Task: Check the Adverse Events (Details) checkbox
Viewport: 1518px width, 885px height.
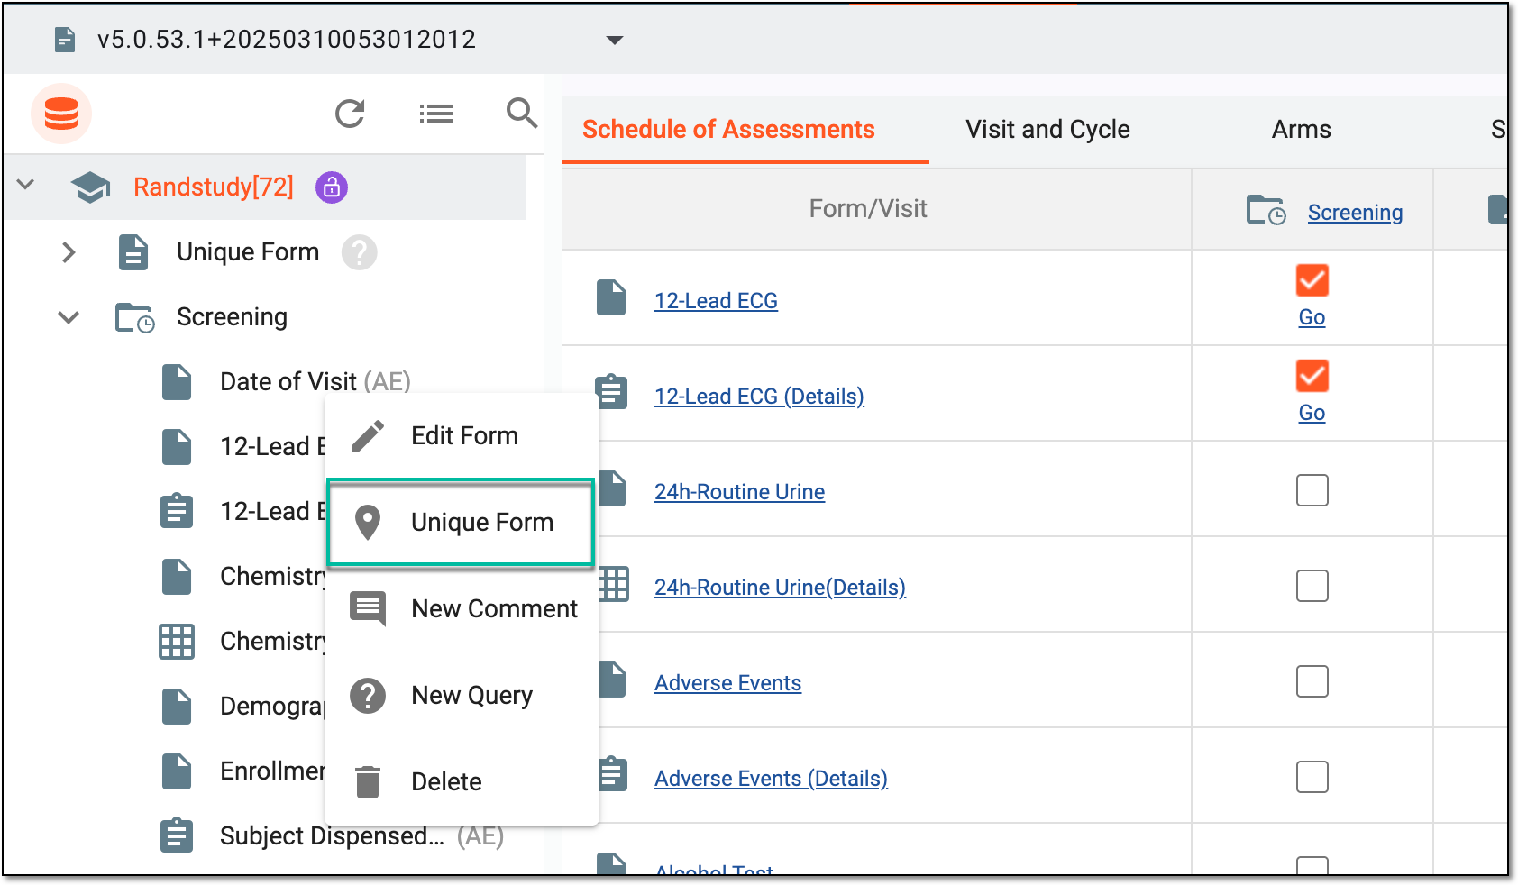Action: (x=1312, y=777)
